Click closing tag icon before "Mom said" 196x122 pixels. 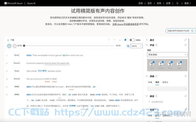coord(64,55)
